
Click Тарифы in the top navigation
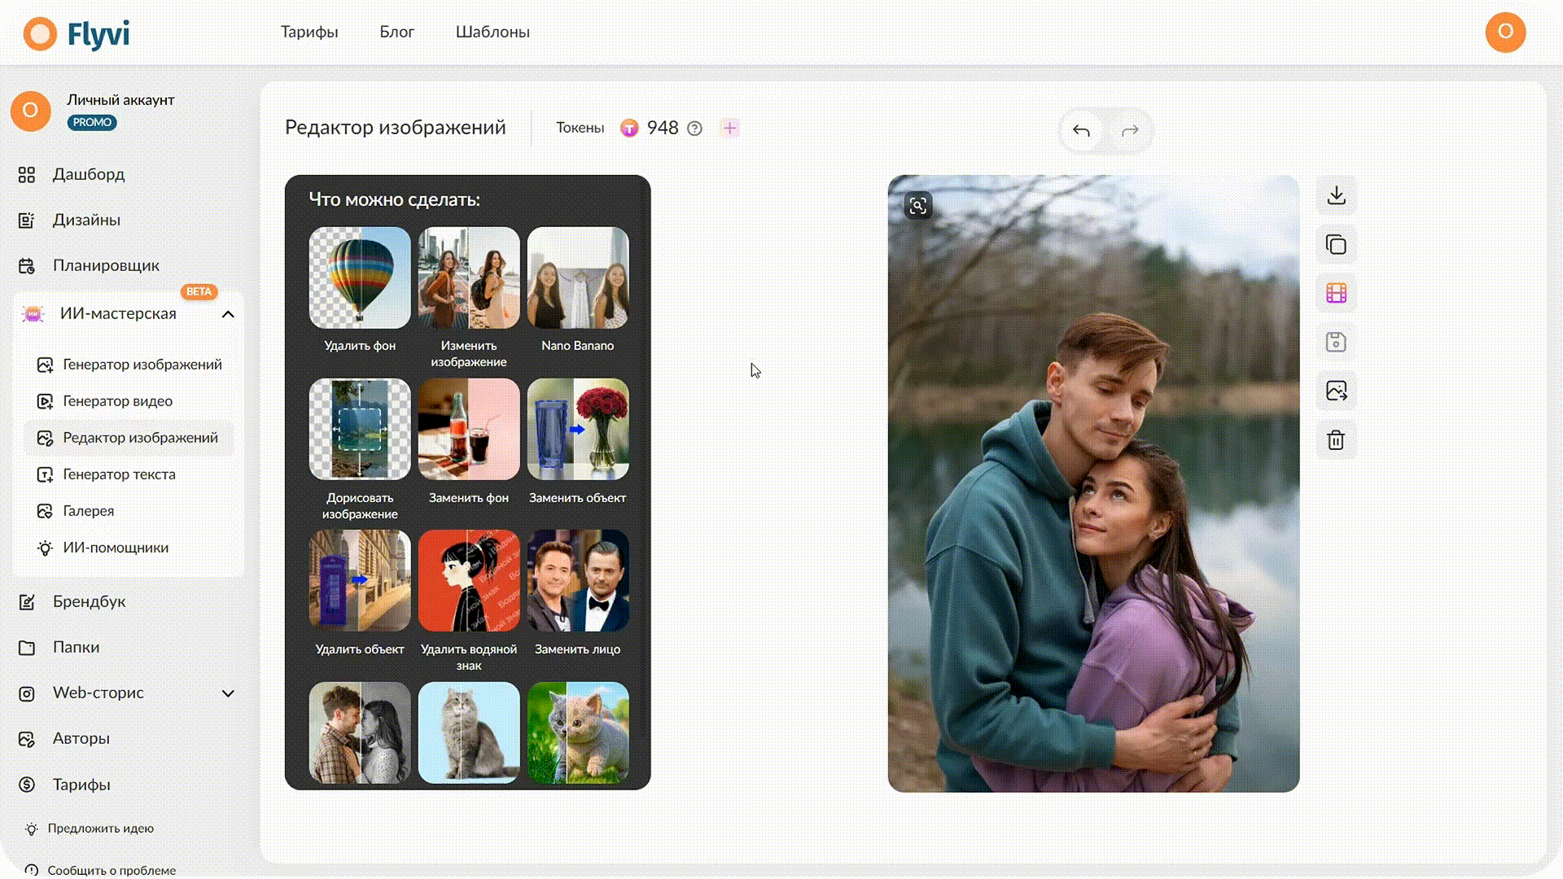pyautogui.click(x=309, y=32)
